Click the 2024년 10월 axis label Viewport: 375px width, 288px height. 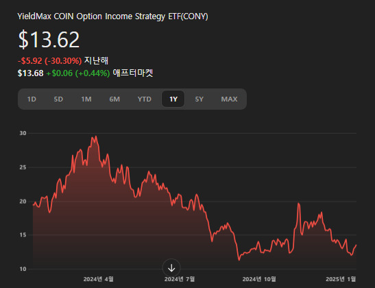click(x=259, y=279)
